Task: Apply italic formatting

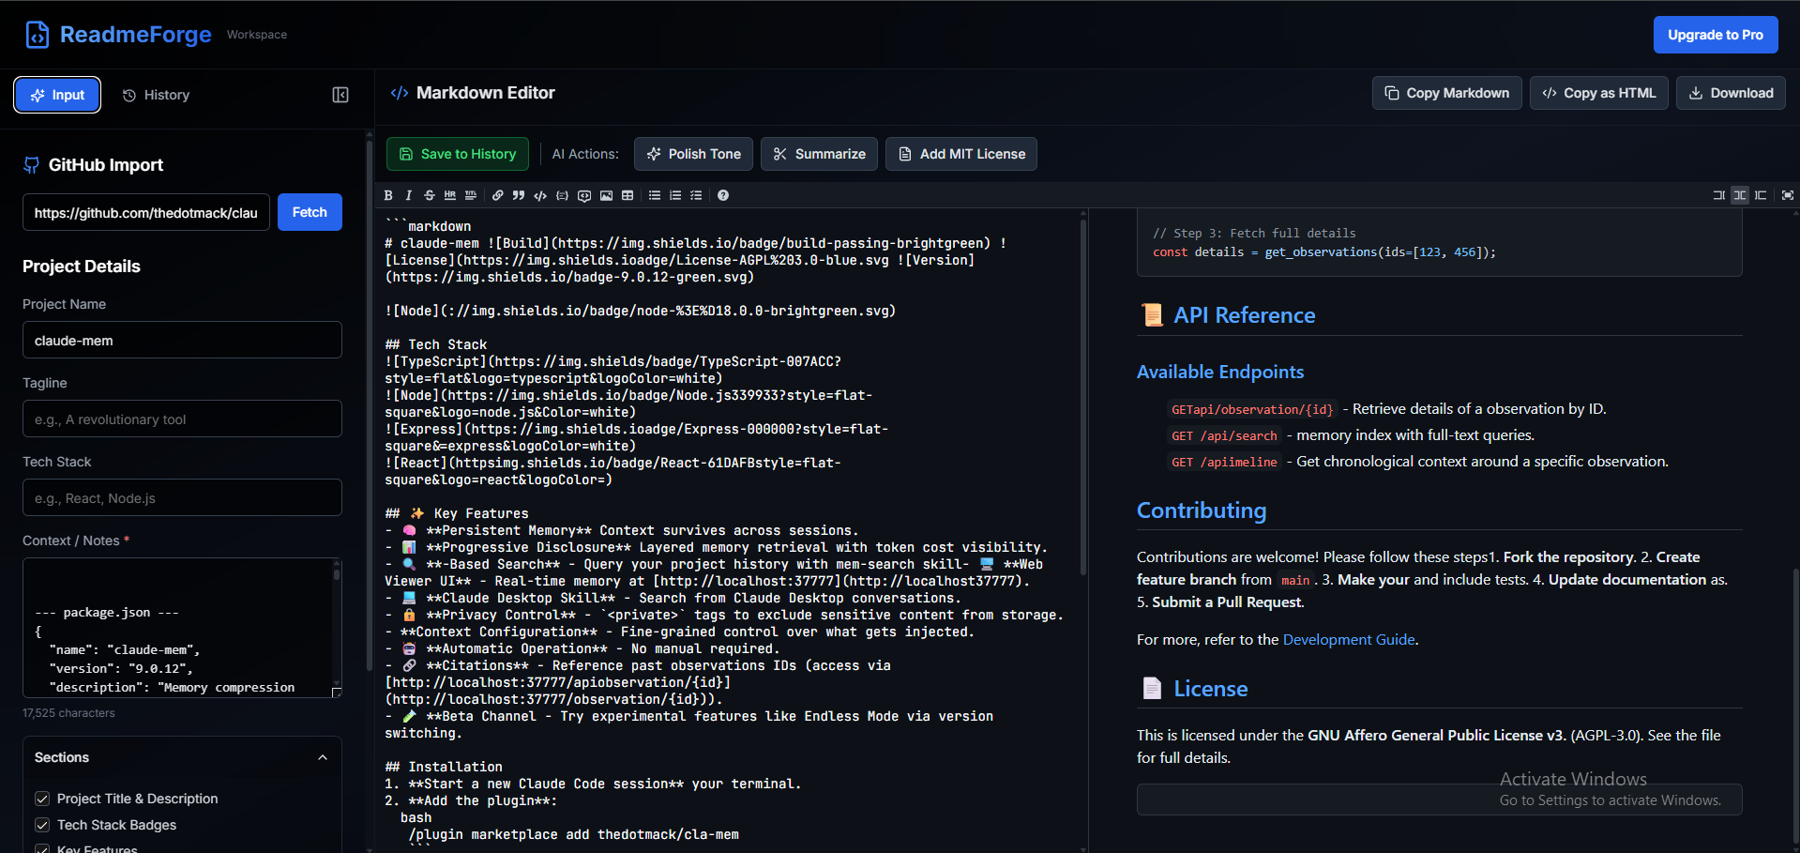Action: [x=408, y=195]
